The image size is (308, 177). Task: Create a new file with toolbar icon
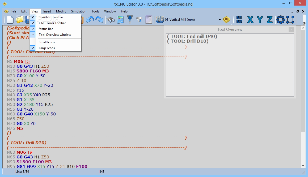10,20
